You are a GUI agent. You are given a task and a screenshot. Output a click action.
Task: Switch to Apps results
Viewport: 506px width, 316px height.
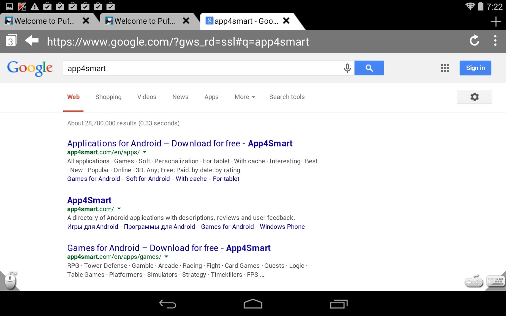tap(212, 97)
